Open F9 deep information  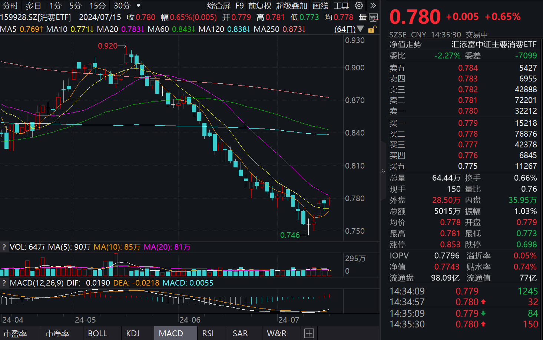239,6
